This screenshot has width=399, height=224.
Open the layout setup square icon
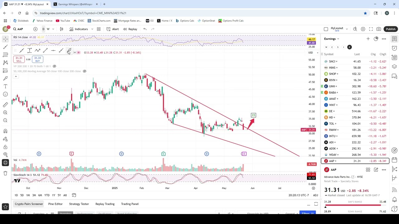click(x=326, y=29)
